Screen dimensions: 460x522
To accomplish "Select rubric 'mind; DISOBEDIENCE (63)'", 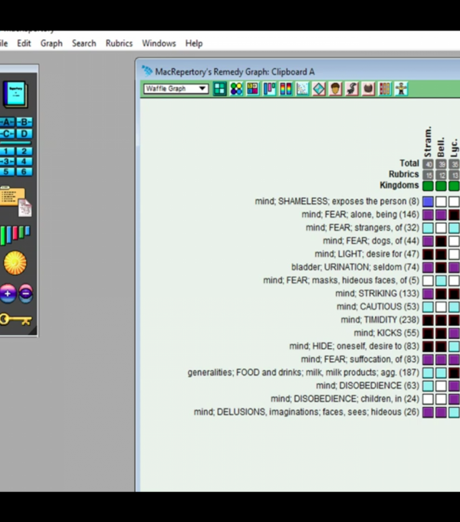I will [367, 386].
